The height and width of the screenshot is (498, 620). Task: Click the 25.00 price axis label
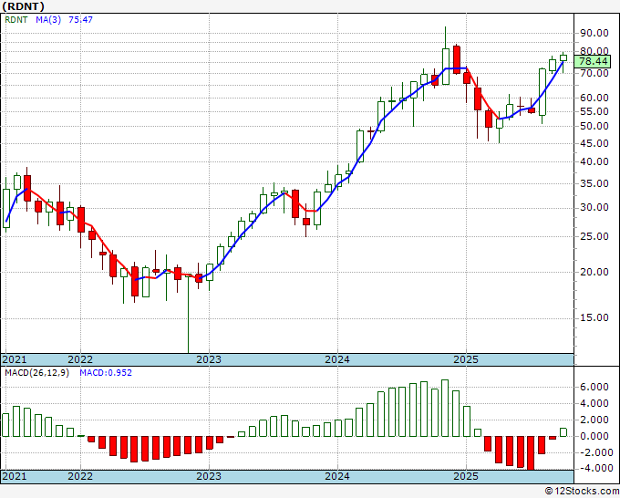[x=594, y=236]
